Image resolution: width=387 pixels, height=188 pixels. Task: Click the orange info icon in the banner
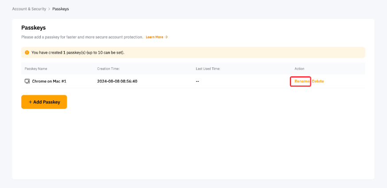coord(27,52)
